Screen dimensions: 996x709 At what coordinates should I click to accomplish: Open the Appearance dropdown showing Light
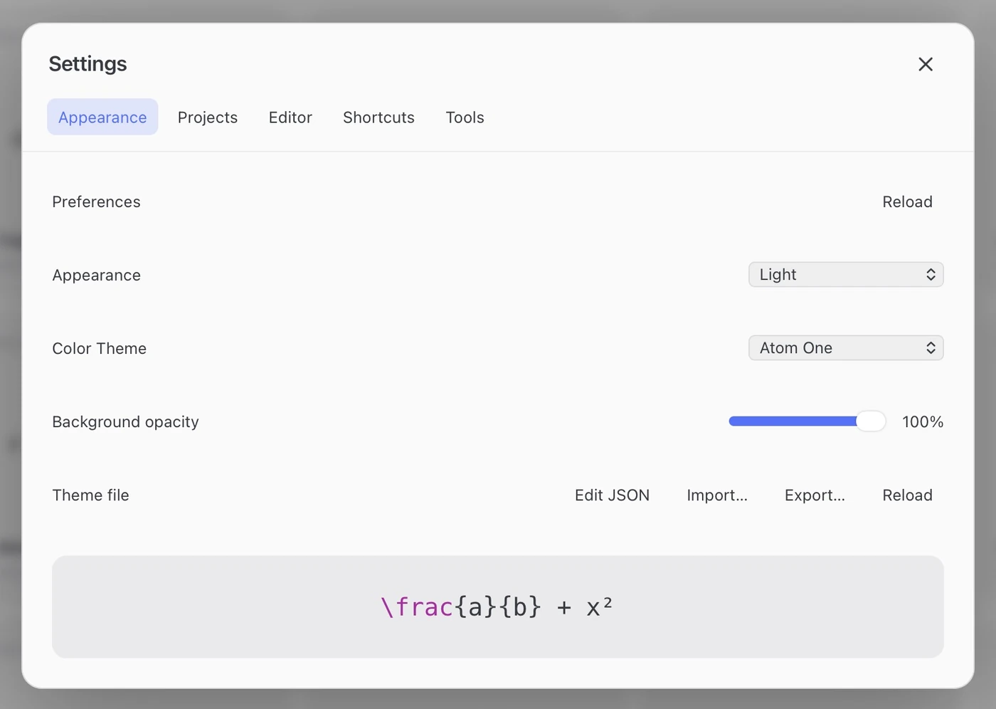point(846,275)
